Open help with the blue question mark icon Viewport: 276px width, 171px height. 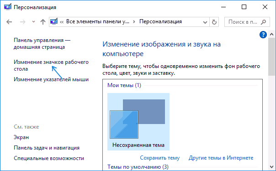coord(263,35)
